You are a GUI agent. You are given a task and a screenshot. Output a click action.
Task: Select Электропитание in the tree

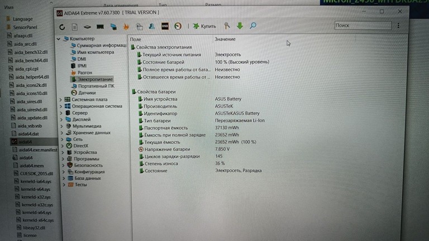92,79
